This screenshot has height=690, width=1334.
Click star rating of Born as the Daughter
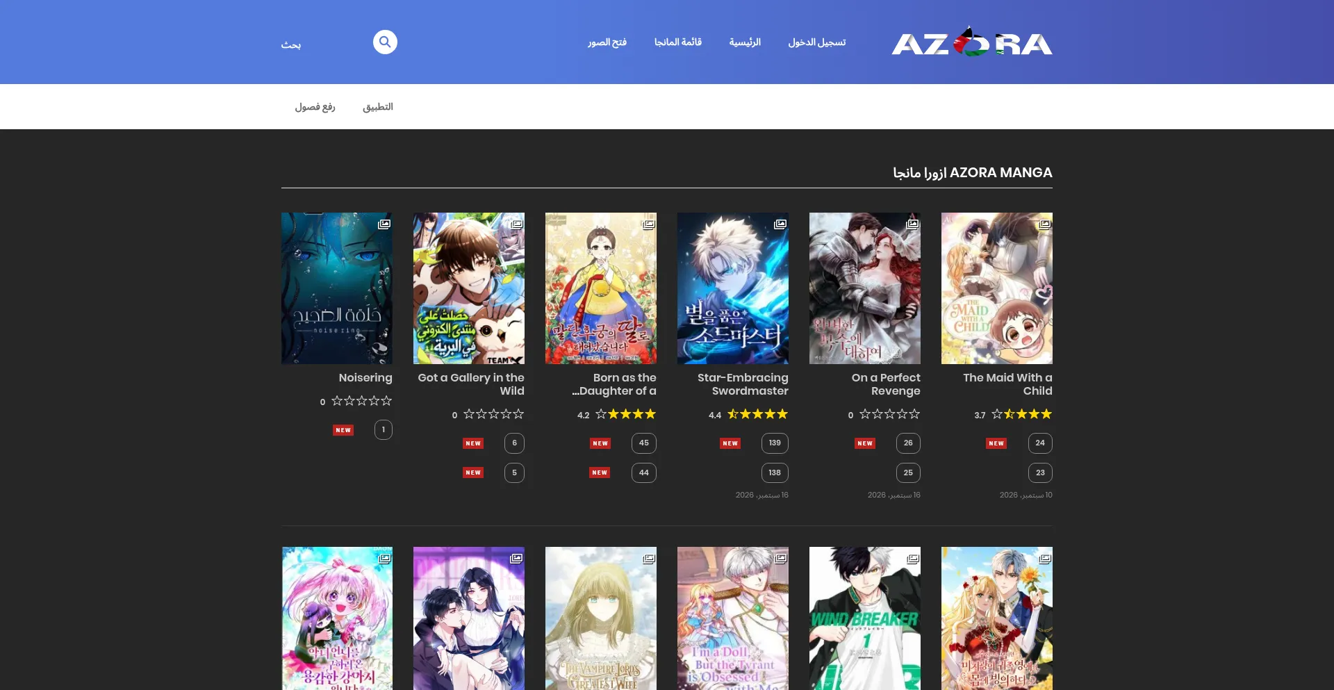coord(625,414)
